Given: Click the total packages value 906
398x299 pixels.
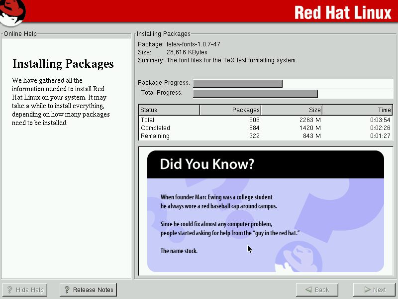Looking at the screenshot, I should pos(254,120).
